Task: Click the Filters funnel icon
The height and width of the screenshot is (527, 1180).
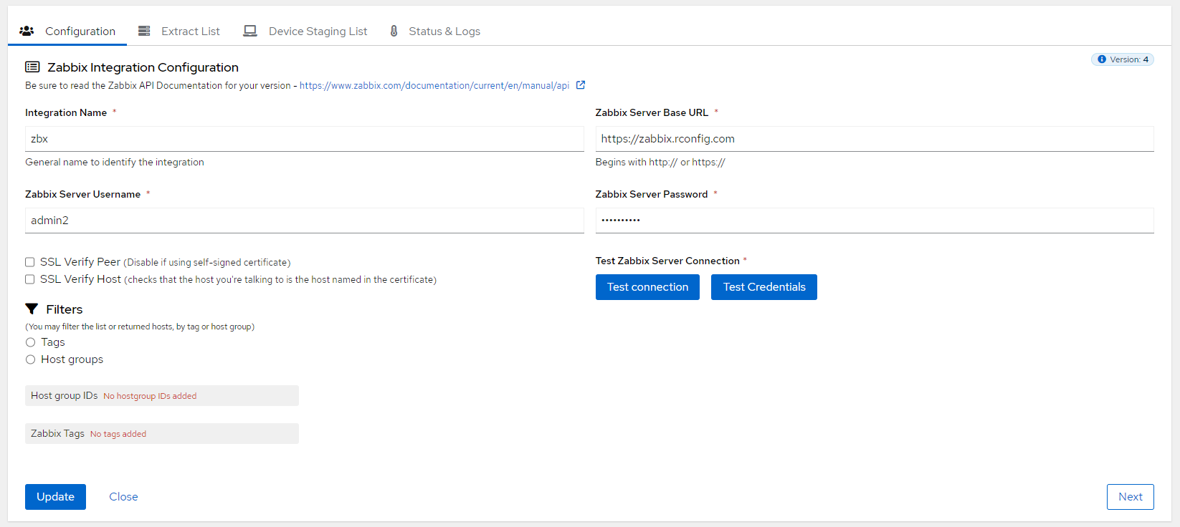Action: pyautogui.click(x=32, y=309)
